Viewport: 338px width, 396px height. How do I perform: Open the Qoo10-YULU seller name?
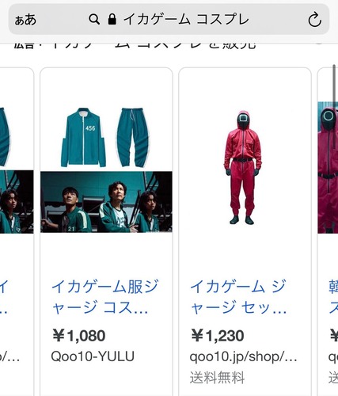(93, 356)
